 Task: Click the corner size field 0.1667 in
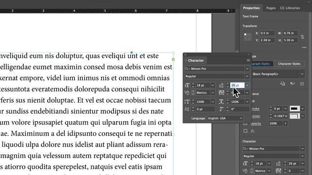coord(280,116)
